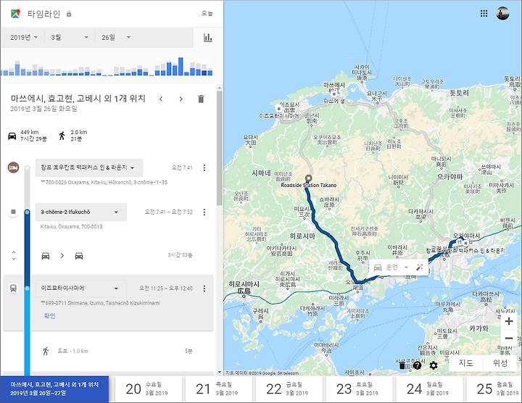The width and height of the screenshot is (522, 403).
Task: Click the 오늘 today button
Action: (x=207, y=13)
